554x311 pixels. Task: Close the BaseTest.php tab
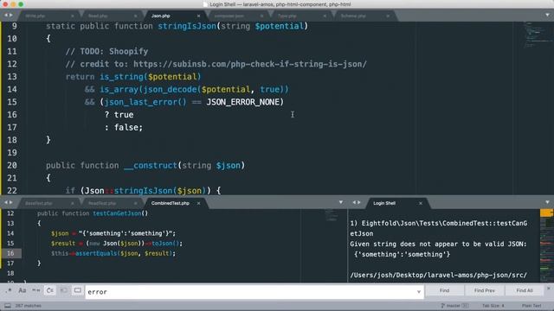coord(73,204)
